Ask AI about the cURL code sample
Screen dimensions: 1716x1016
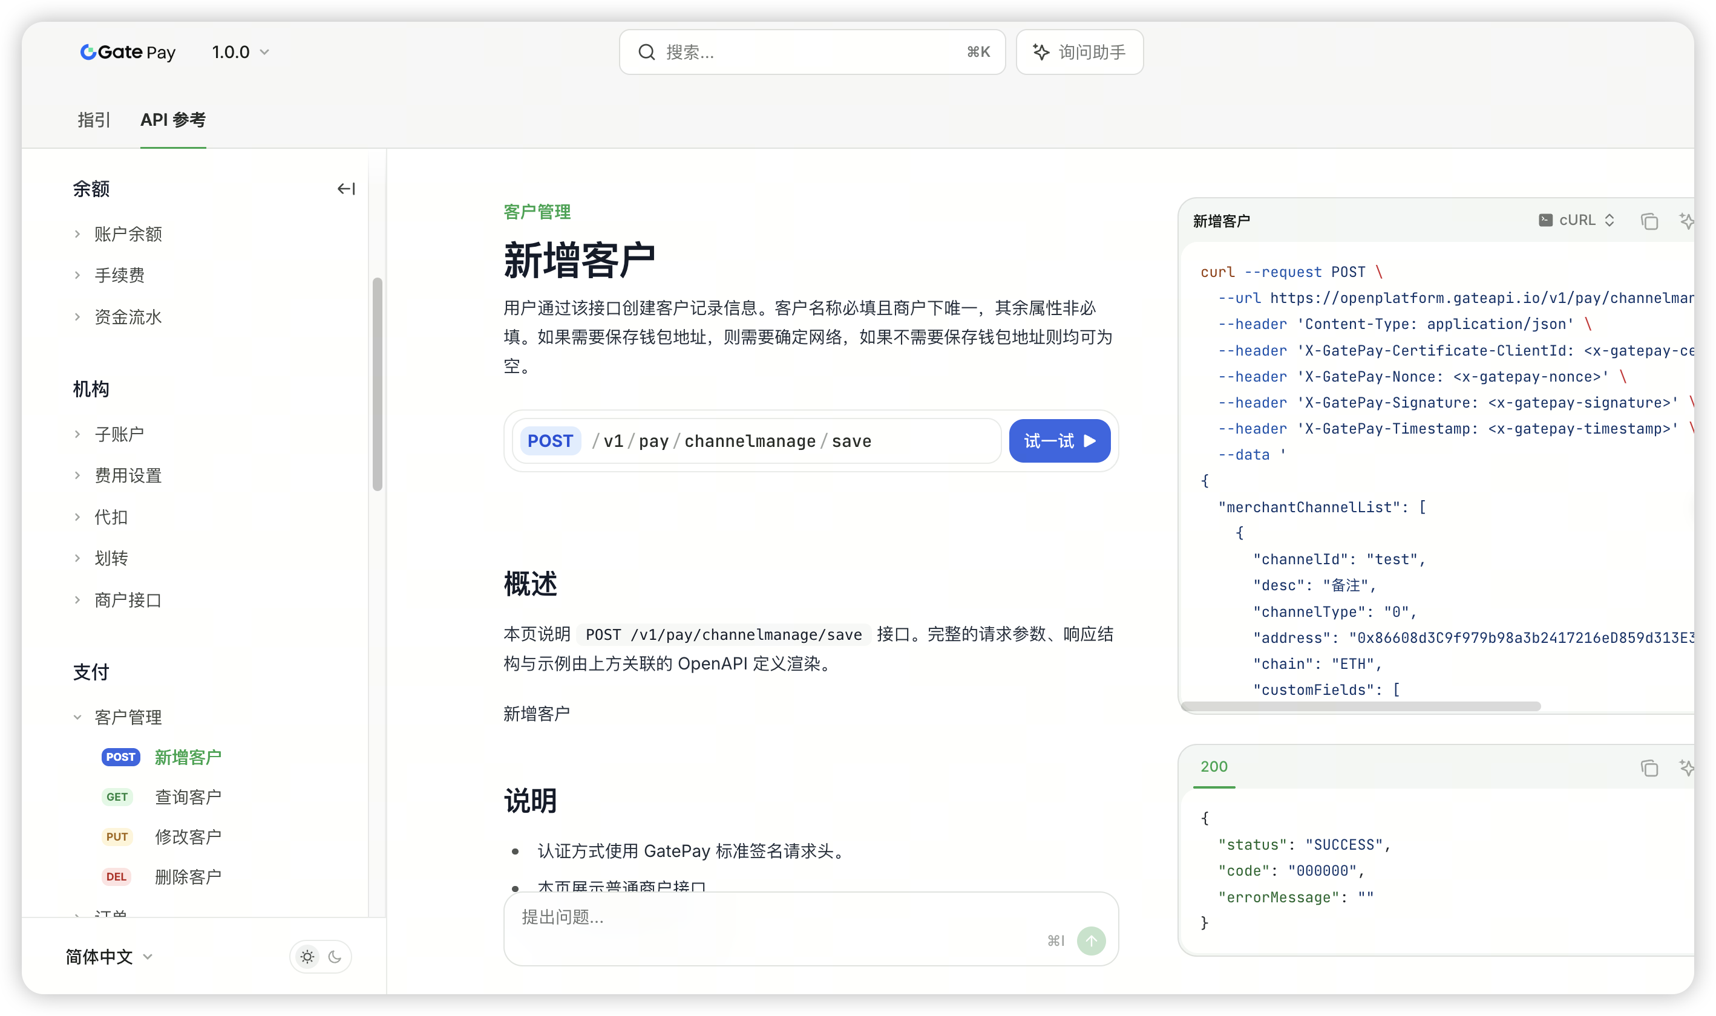pos(1686,221)
